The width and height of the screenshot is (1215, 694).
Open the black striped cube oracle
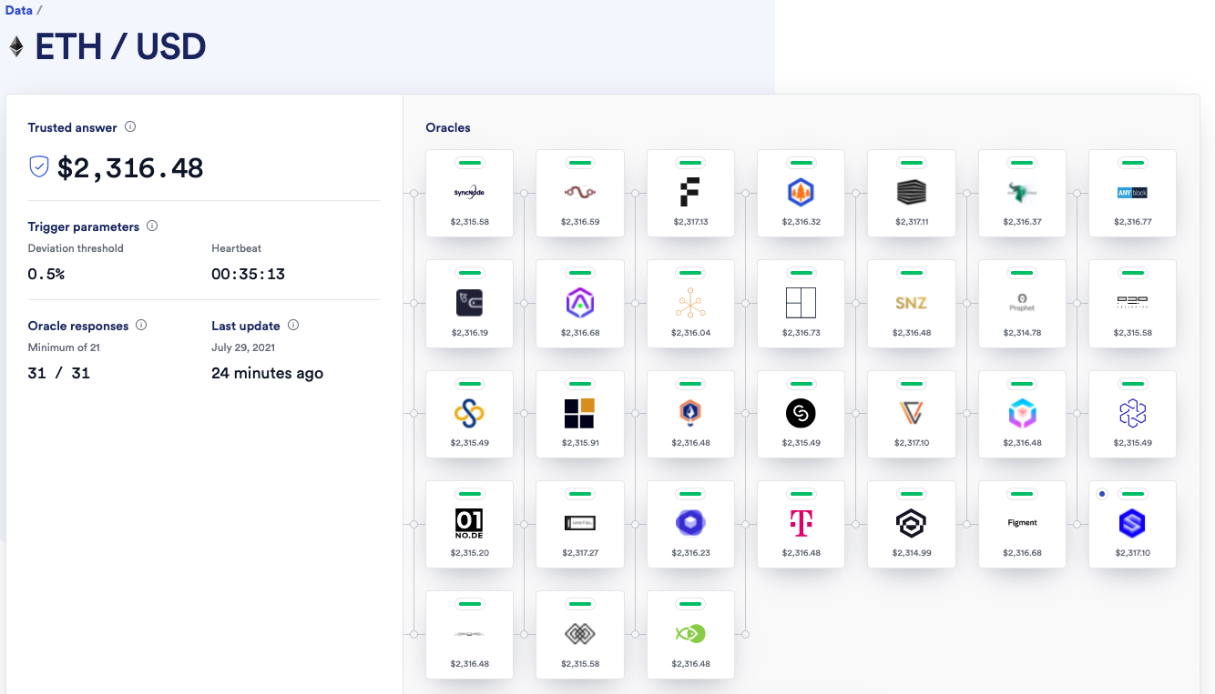tap(912, 194)
